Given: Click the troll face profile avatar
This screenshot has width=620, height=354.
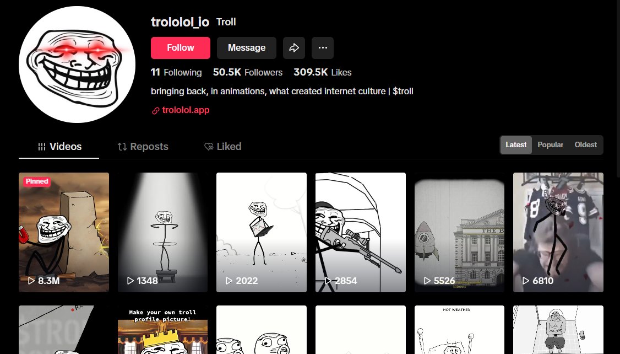Looking at the screenshot, I should (x=77, y=65).
